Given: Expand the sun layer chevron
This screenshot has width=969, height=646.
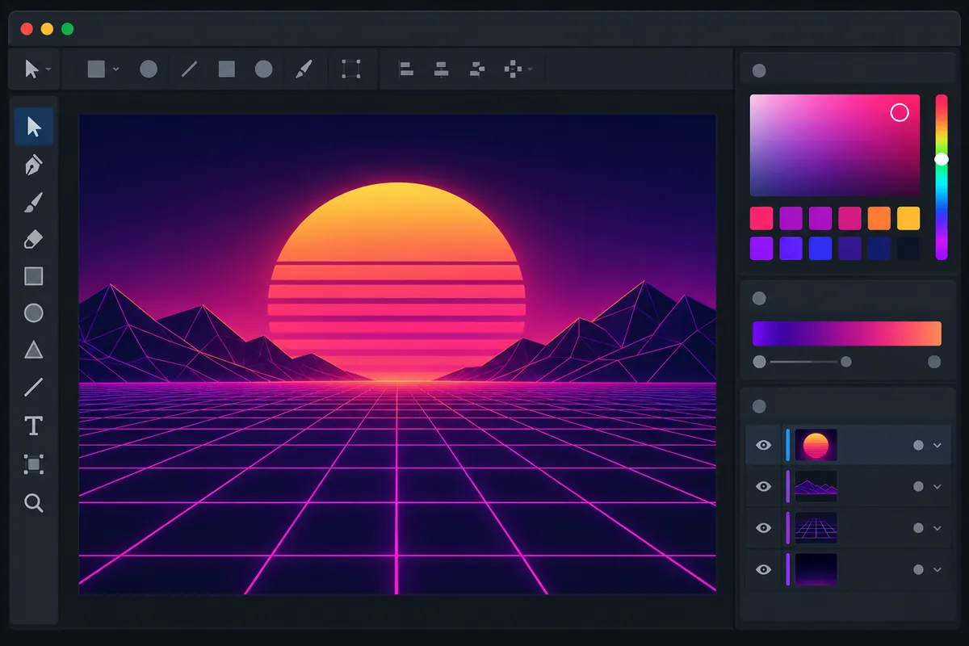Looking at the screenshot, I should click(x=938, y=445).
